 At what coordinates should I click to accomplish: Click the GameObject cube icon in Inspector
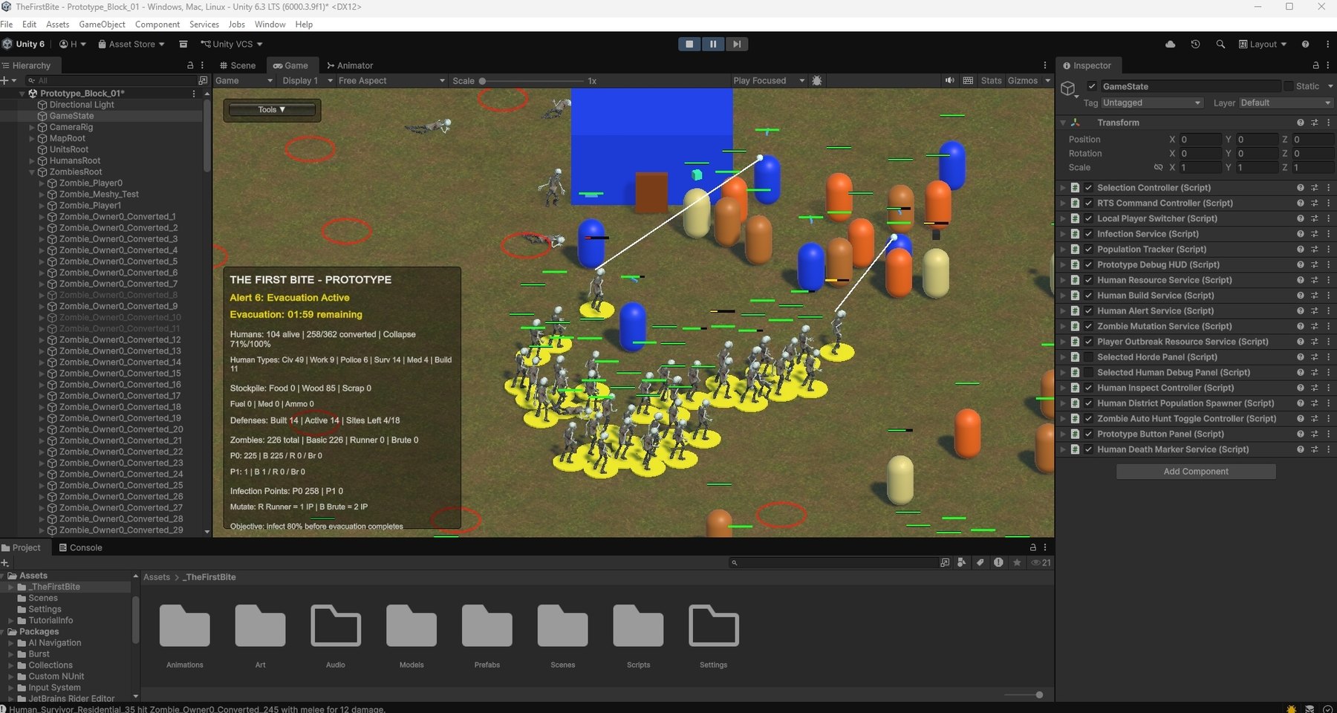(x=1069, y=89)
